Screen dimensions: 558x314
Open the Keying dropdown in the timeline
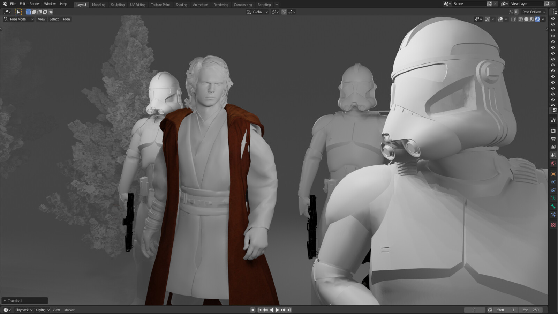tap(42, 310)
